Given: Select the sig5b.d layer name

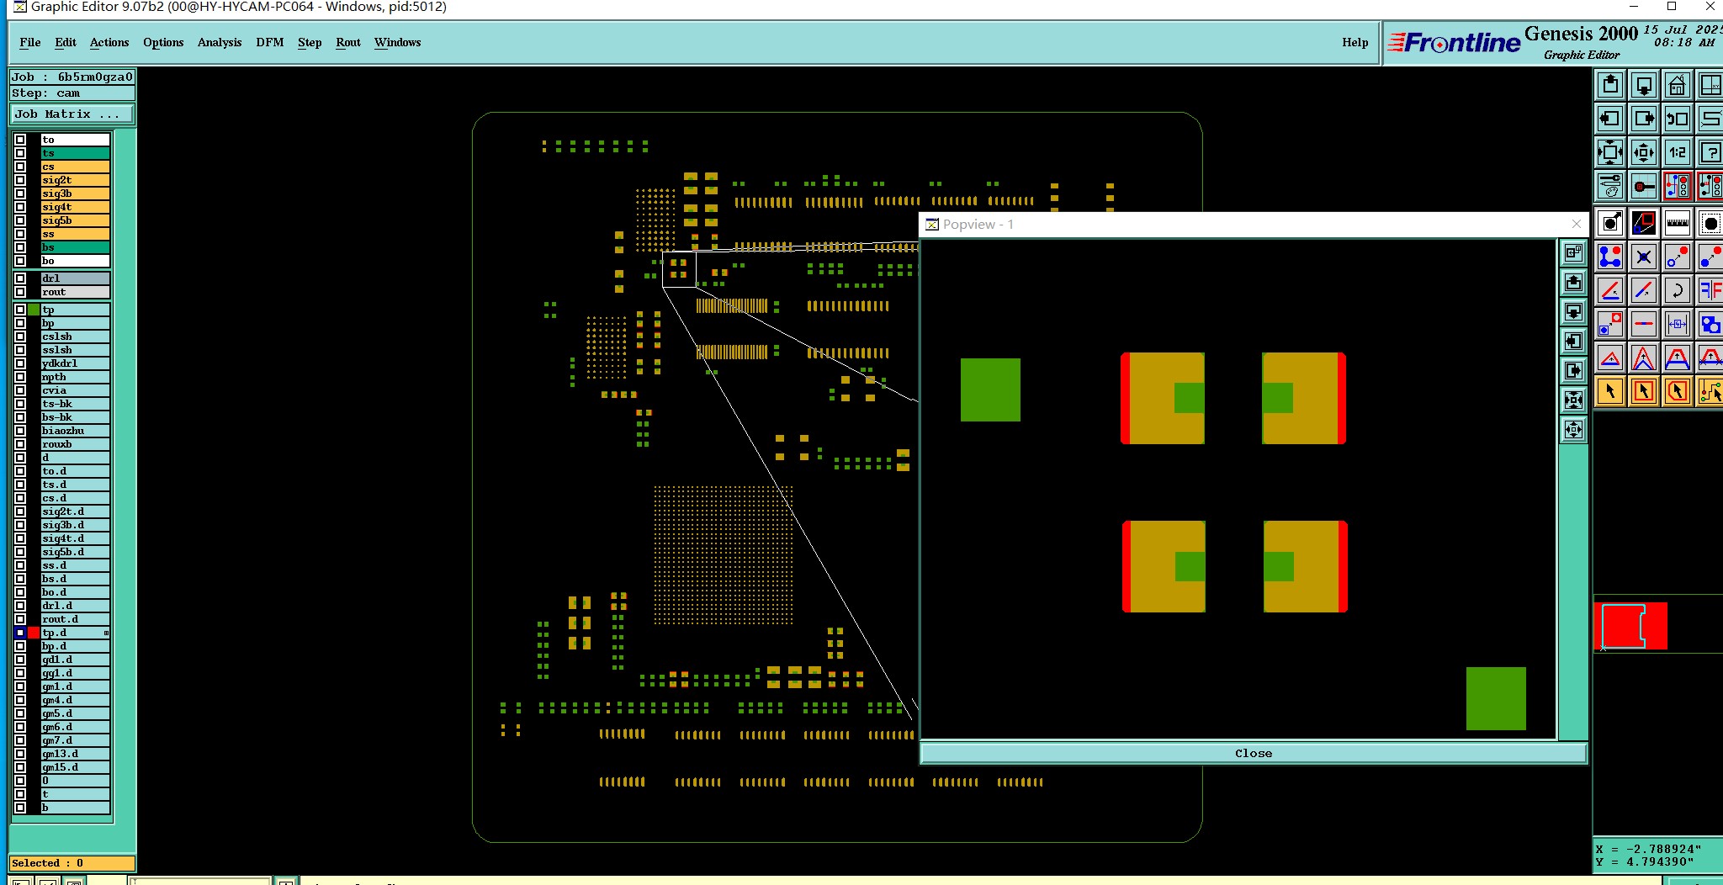Looking at the screenshot, I should coord(76,552).
